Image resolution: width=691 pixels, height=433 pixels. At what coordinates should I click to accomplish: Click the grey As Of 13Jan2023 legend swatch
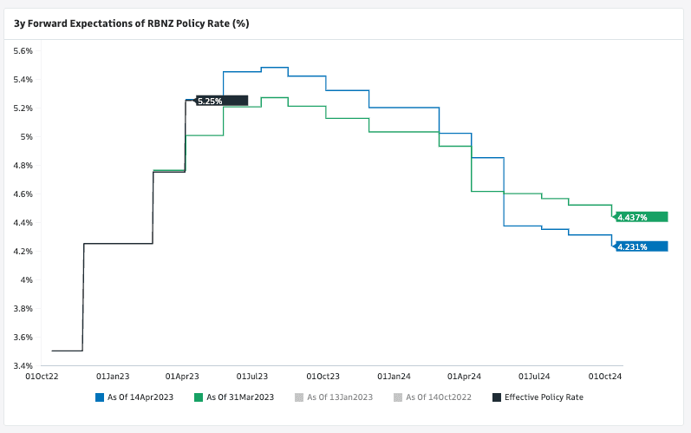tap(299, 397)
